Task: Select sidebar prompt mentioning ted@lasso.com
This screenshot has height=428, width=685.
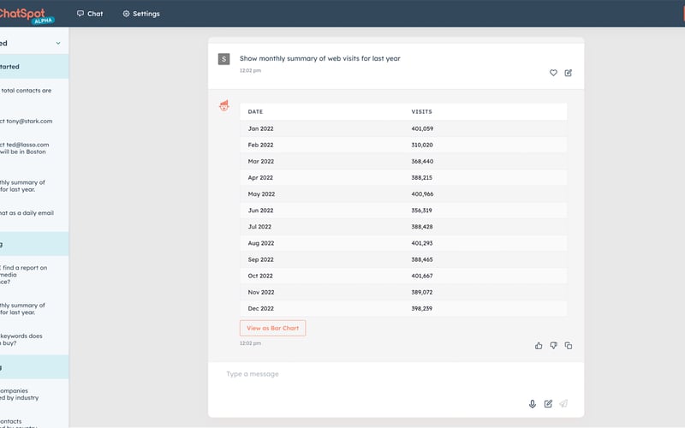Action: coord(25,148)
